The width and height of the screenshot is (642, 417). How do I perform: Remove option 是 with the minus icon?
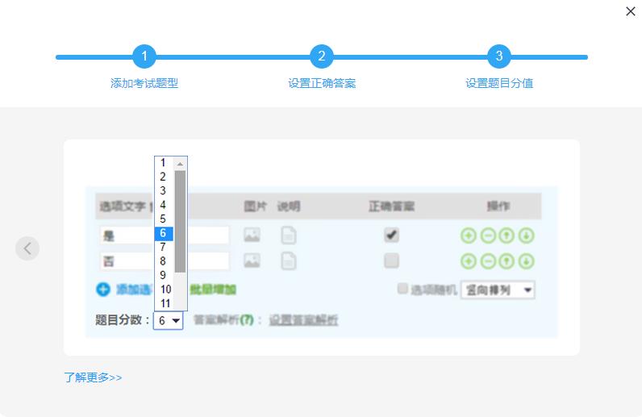pyautogui.click(x=488, y=236)
